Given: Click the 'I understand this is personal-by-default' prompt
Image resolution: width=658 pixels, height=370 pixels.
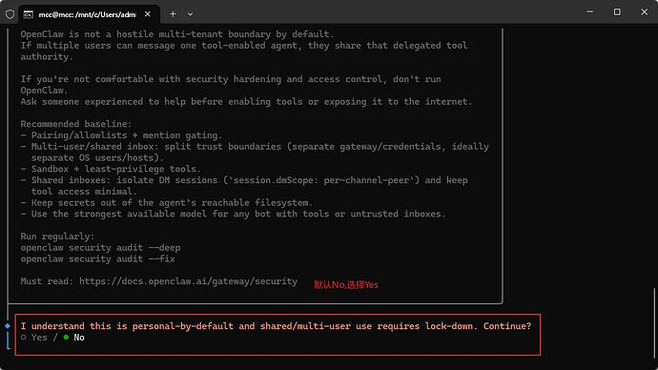Looking at the screenshot, I should point(276,326).
